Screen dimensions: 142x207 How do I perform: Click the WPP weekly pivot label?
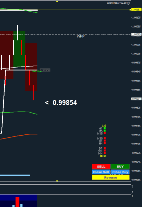pos(81,36)
